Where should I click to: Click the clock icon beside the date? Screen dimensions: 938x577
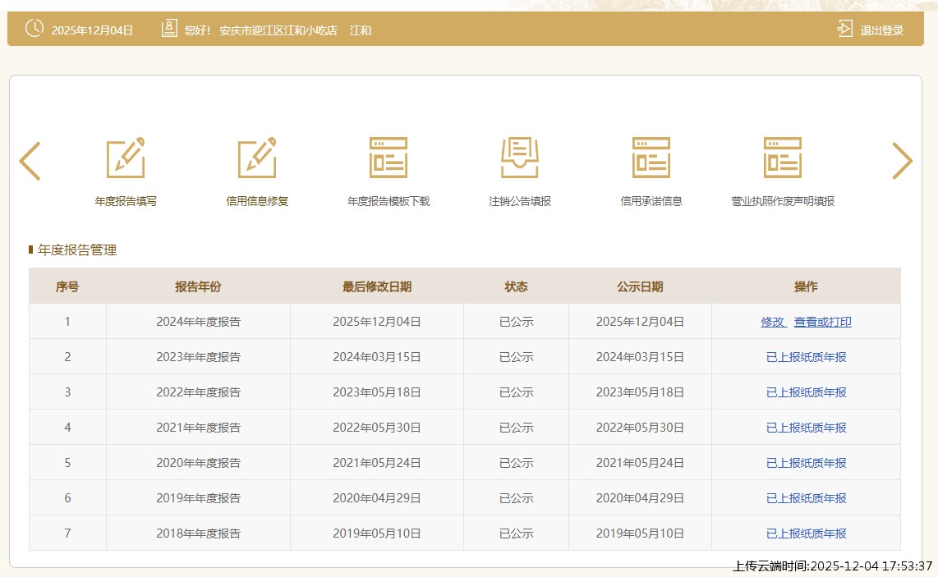(34, 29)
